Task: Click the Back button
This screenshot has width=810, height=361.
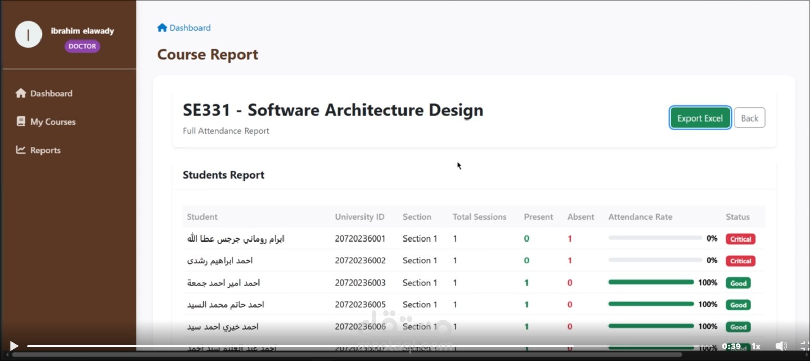Action: click(750, 118)
